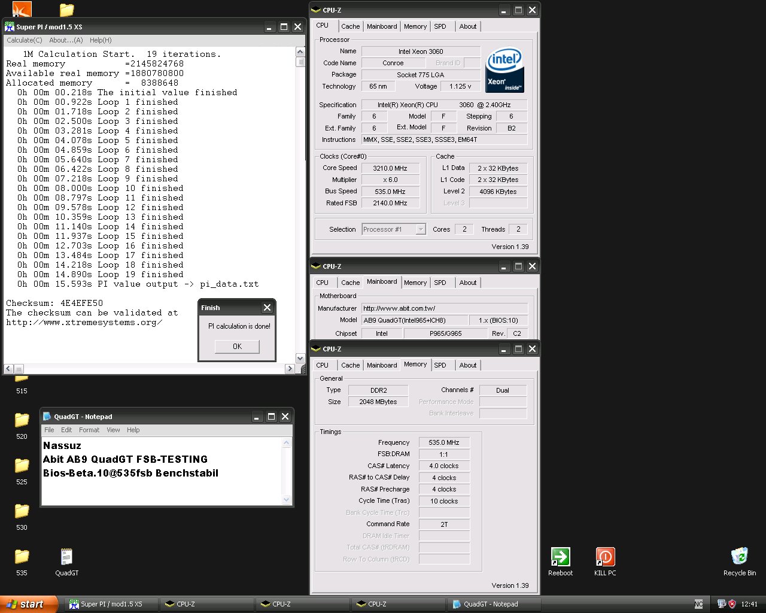Switch to Memory tab in top CPU-Z window
Image resolution: width=766 pixels, height=613 pixels.
point(415,26)
